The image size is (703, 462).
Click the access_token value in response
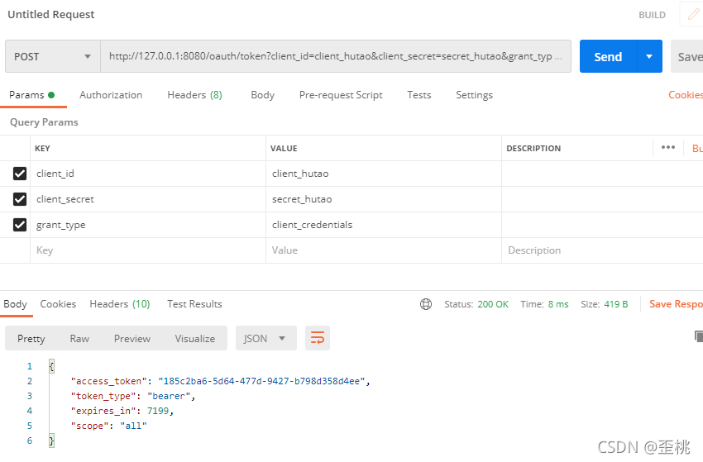262,381
